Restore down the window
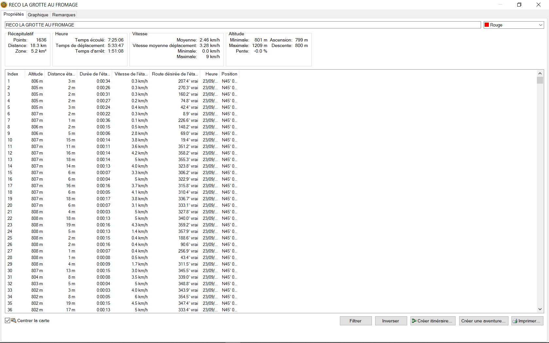 pos(519,5)
